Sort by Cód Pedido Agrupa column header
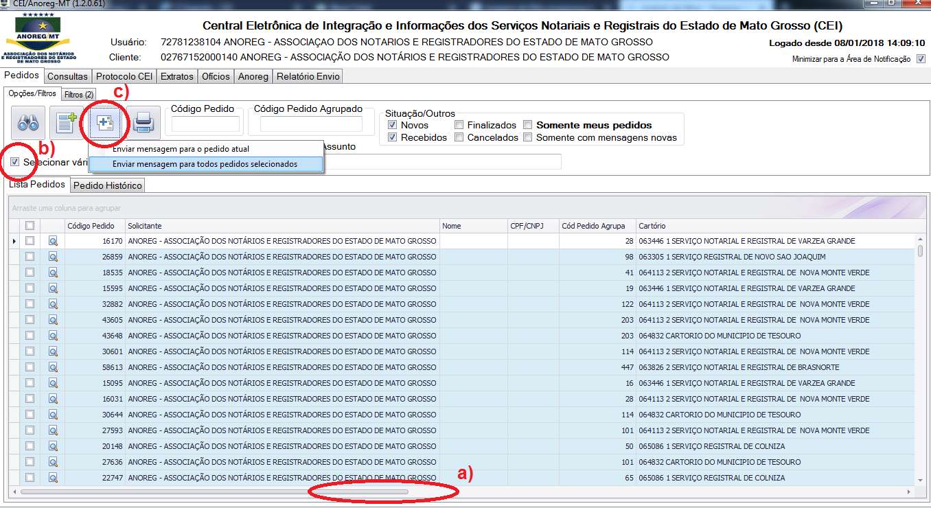 point(597,226)
